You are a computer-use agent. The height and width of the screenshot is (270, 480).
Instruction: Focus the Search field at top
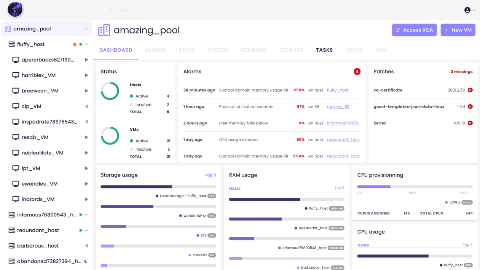[x=246, y=10]
